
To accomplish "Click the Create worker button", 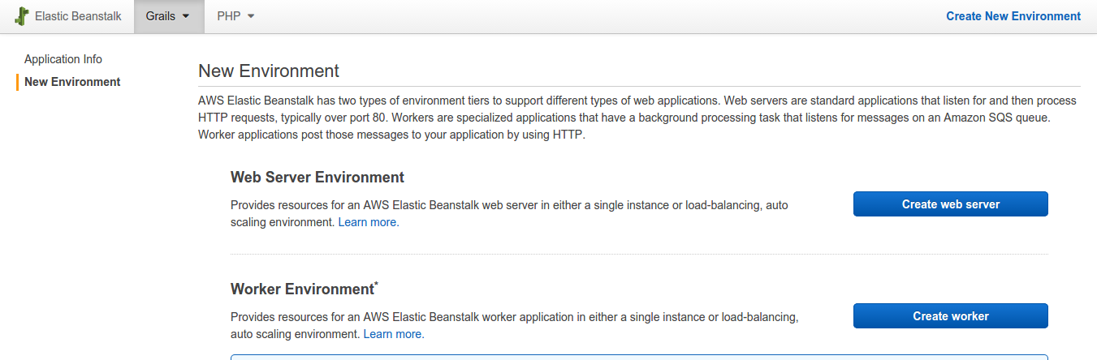I will click(951, 316).
